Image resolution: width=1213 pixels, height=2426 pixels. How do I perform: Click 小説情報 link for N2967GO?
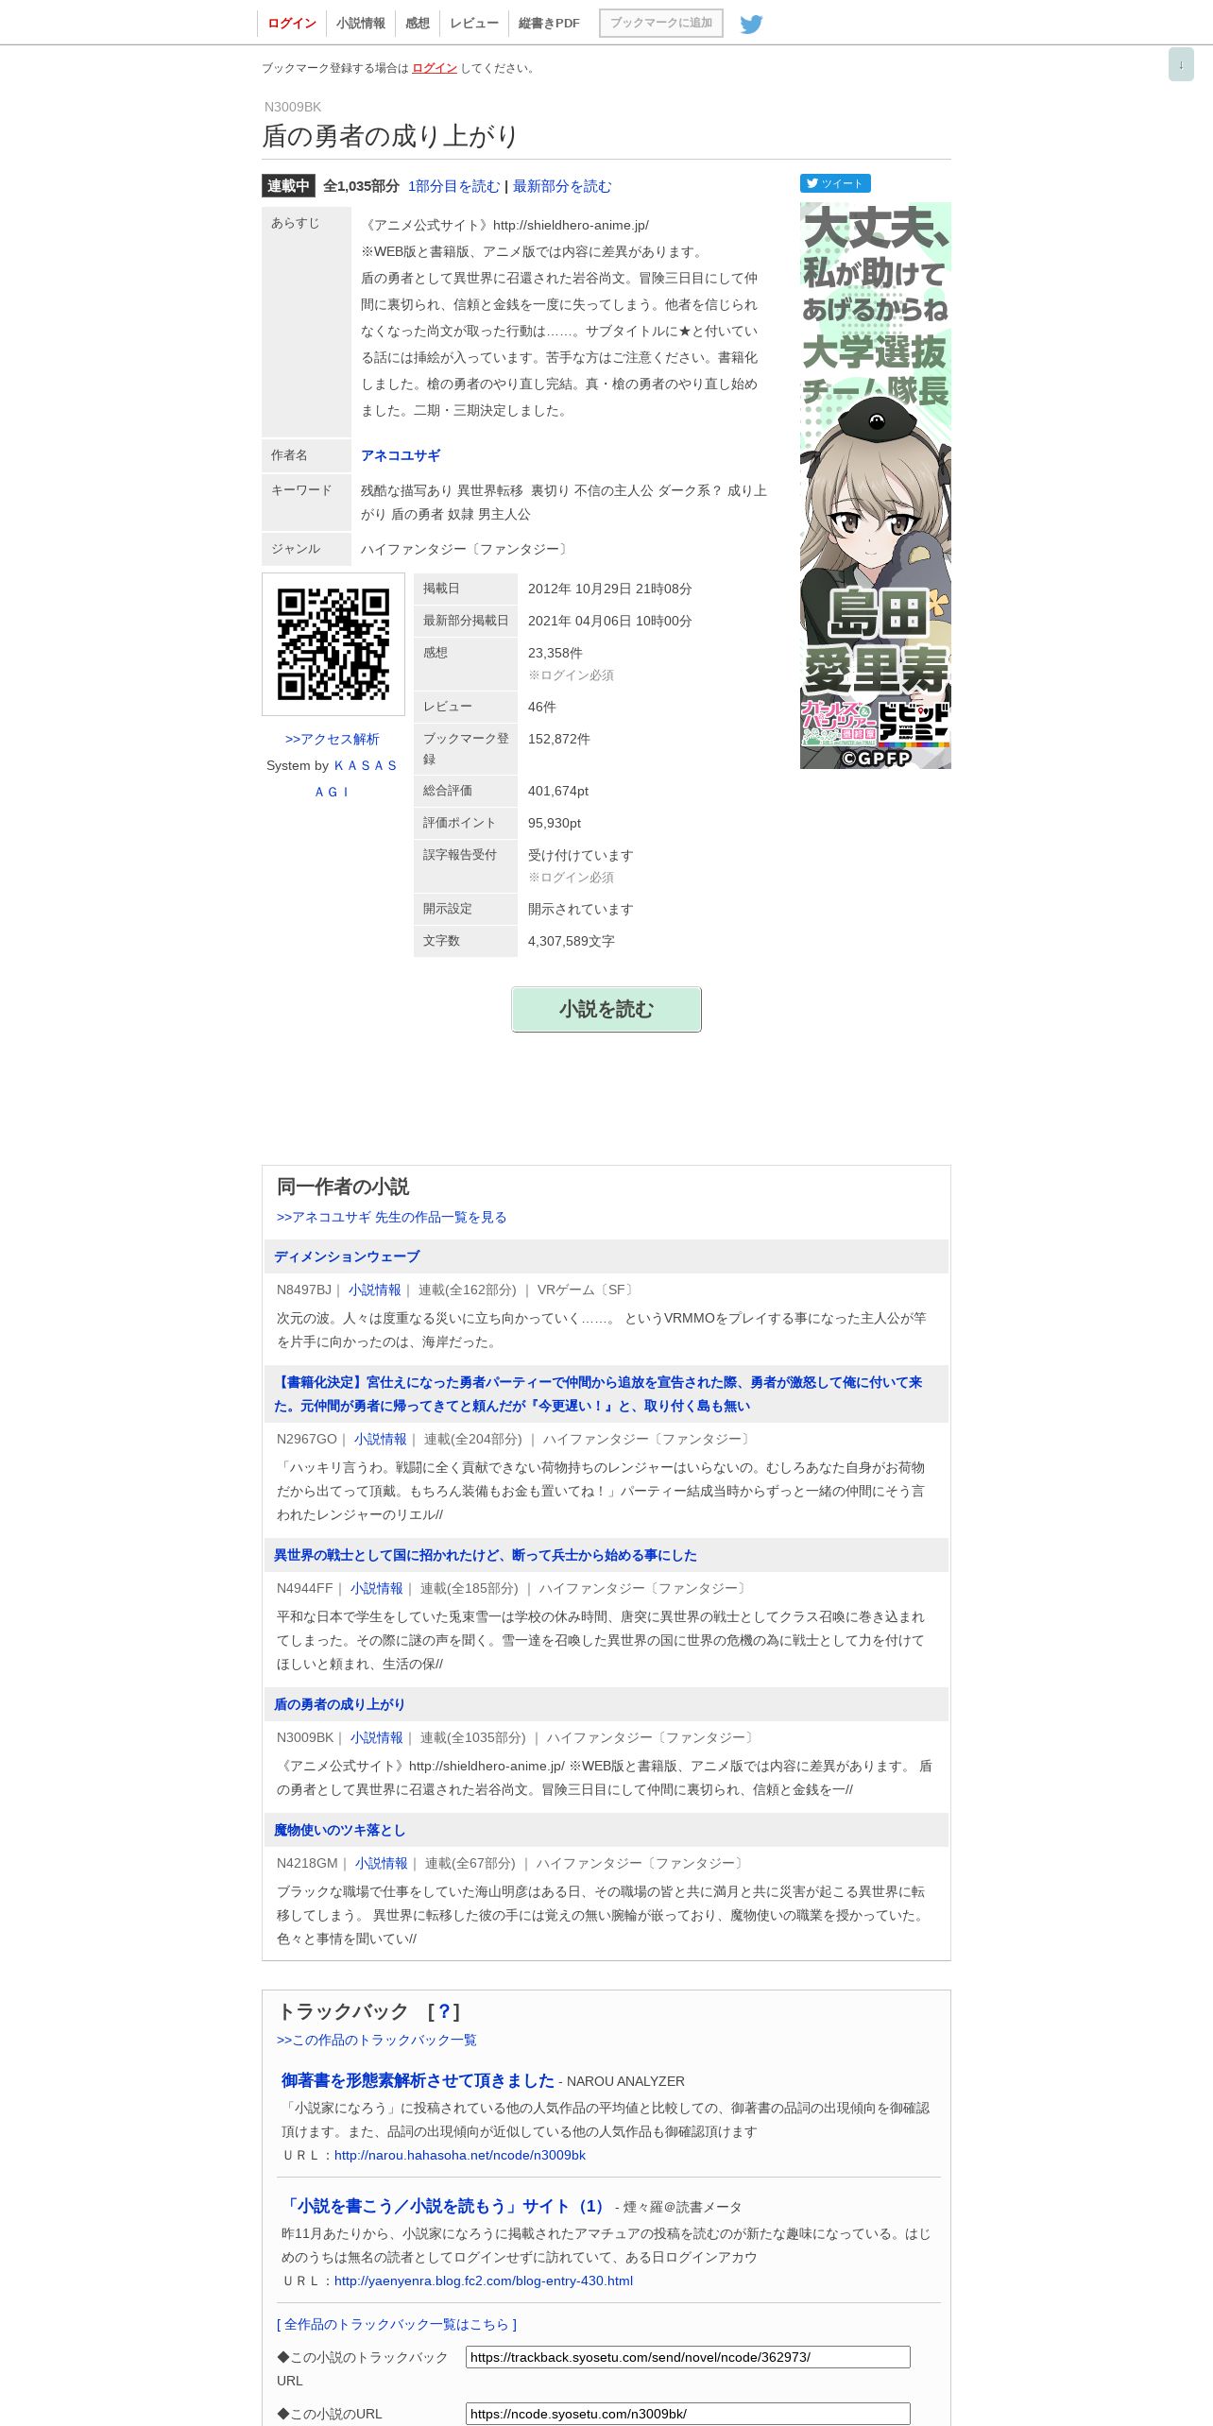tap(380, 1439)
